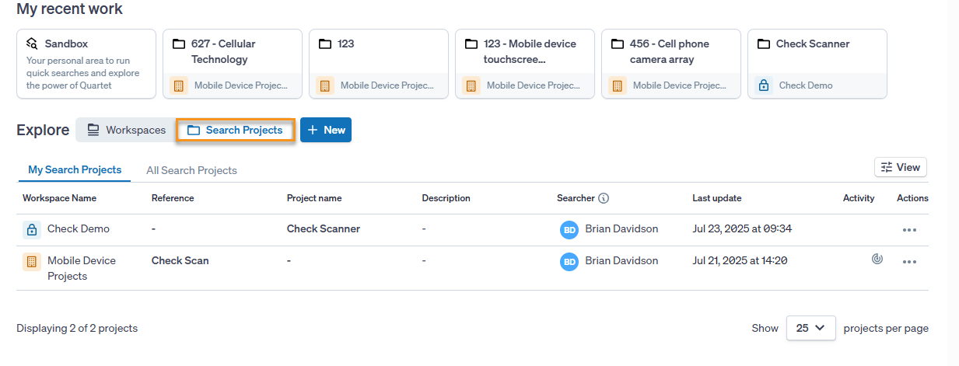This screenshot has height=366, width=959.
Task: Open actions menu for Mobile Device Projects row
Action: (x=909, y=262)
